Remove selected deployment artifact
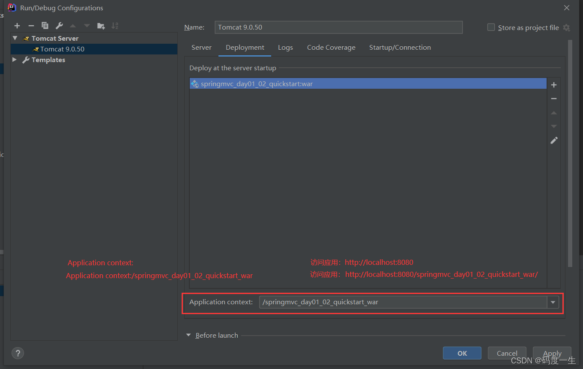 coord(554,99)
